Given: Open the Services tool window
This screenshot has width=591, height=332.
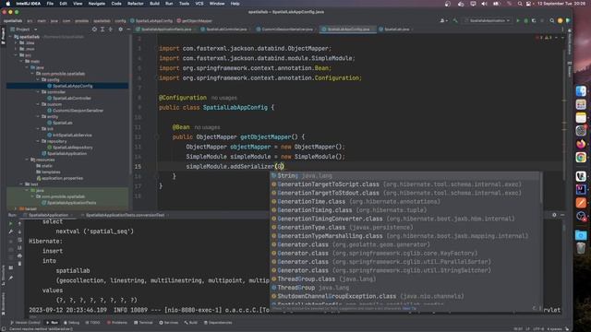Looking at the screenshot, I should [x=168, y=323].
